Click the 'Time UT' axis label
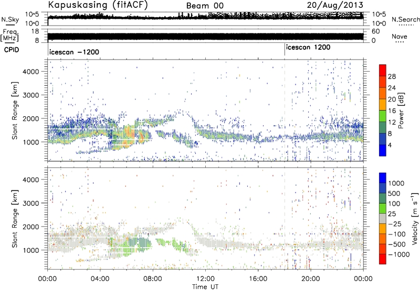Screen dimensions: 420x290 pos(205,287)
